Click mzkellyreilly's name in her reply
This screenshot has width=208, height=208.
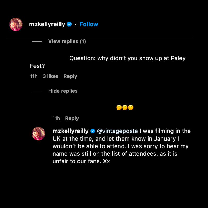coord(70,131)
